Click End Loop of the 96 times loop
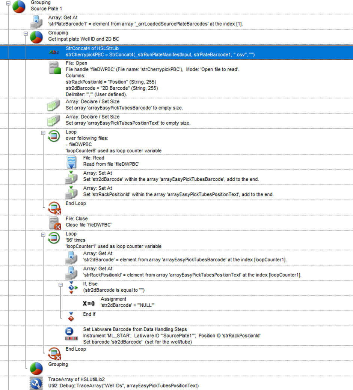The image size is (353, 390). coord(75,349)
